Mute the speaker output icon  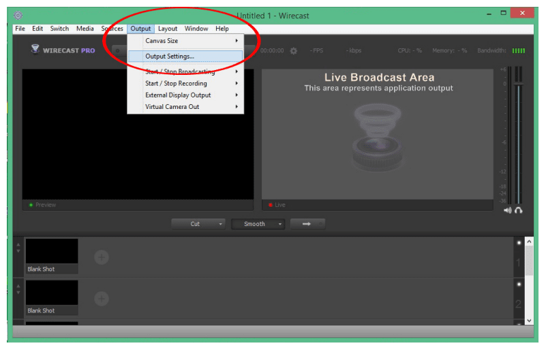(x=507, y=210)
